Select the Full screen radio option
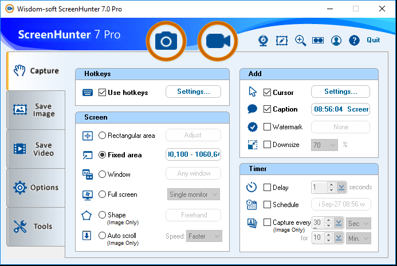The width and height of the screenshot is (397, 266). (x=103, y=194)
